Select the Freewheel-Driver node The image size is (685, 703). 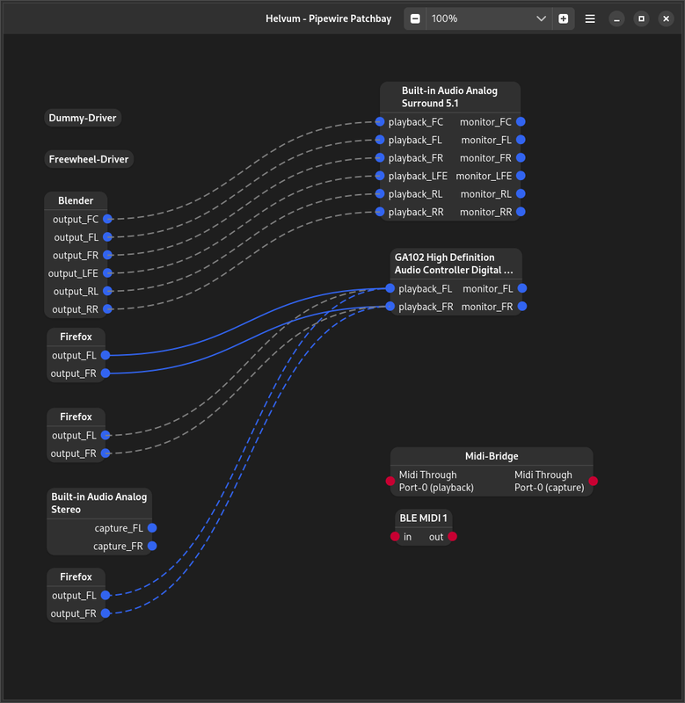tap(89, 159)
